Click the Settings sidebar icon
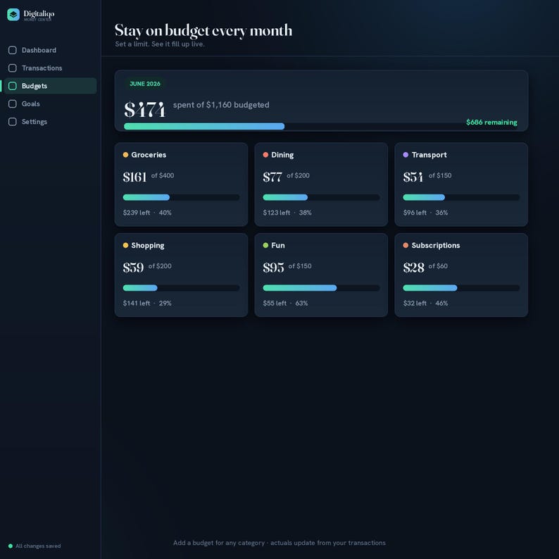Screen dimensions: 559x559 pos(13,122)
